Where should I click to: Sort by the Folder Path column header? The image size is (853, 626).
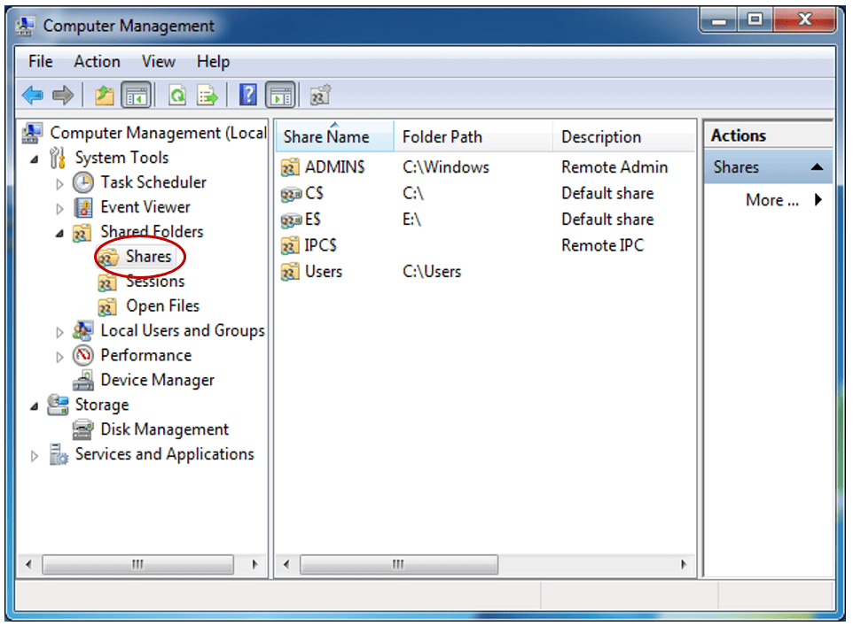[473, 136]
